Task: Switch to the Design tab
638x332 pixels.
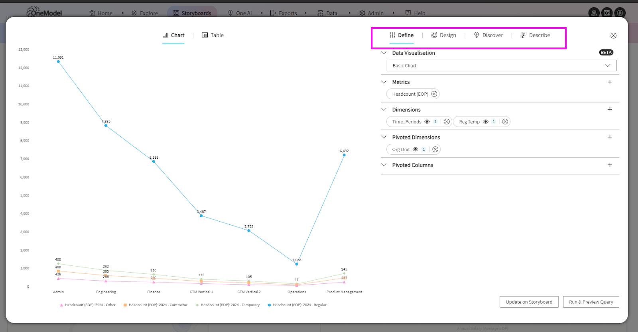Action: tap(443, 35)
